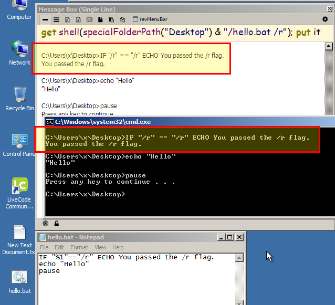Open the Help menu in Notepad

tap(118, 247)
